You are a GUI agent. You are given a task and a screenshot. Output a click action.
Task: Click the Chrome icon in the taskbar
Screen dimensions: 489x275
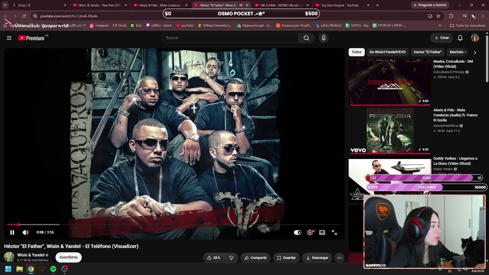coord(31,269)
